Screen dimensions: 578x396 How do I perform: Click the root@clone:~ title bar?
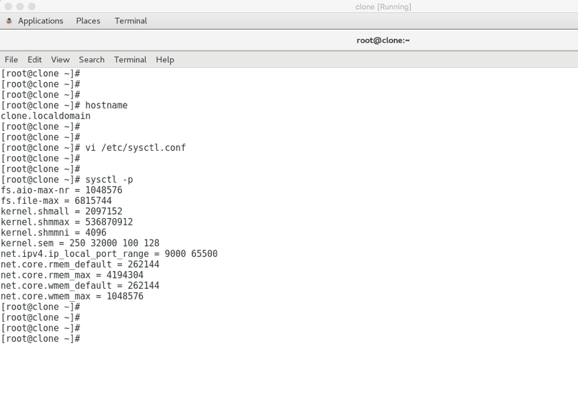(383, 39)
